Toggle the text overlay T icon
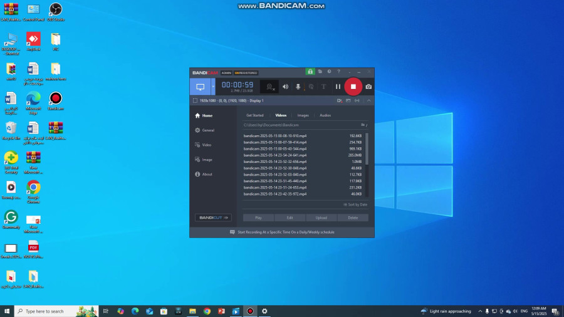The width and height of the screenshot is (564, 317). coord(323,86)
